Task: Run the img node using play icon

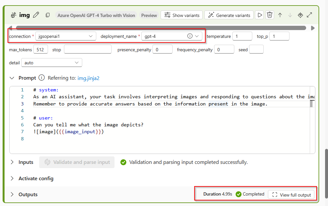Action: (259, 15)
